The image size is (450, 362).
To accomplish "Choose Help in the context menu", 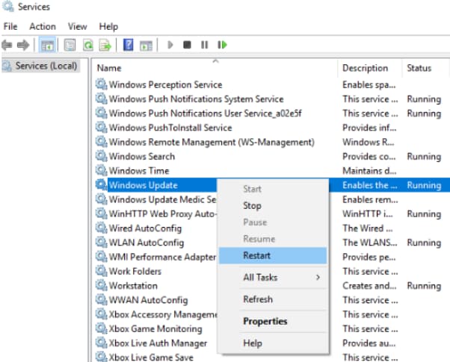I will click(x=273, y=343).
